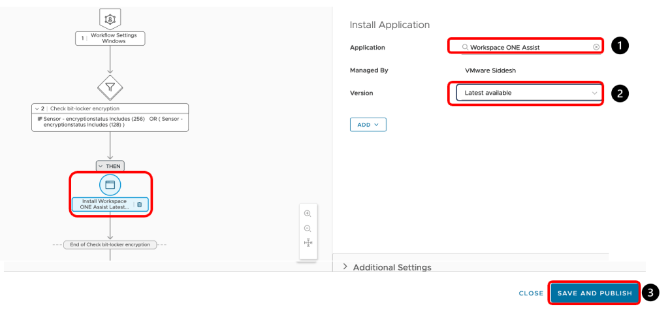Click the magnifier icon in Application field
This screenshot has width=668, height=309.
click(464, 48)
